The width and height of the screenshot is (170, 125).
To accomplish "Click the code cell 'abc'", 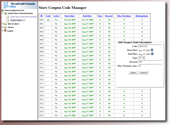I will 48,20.
